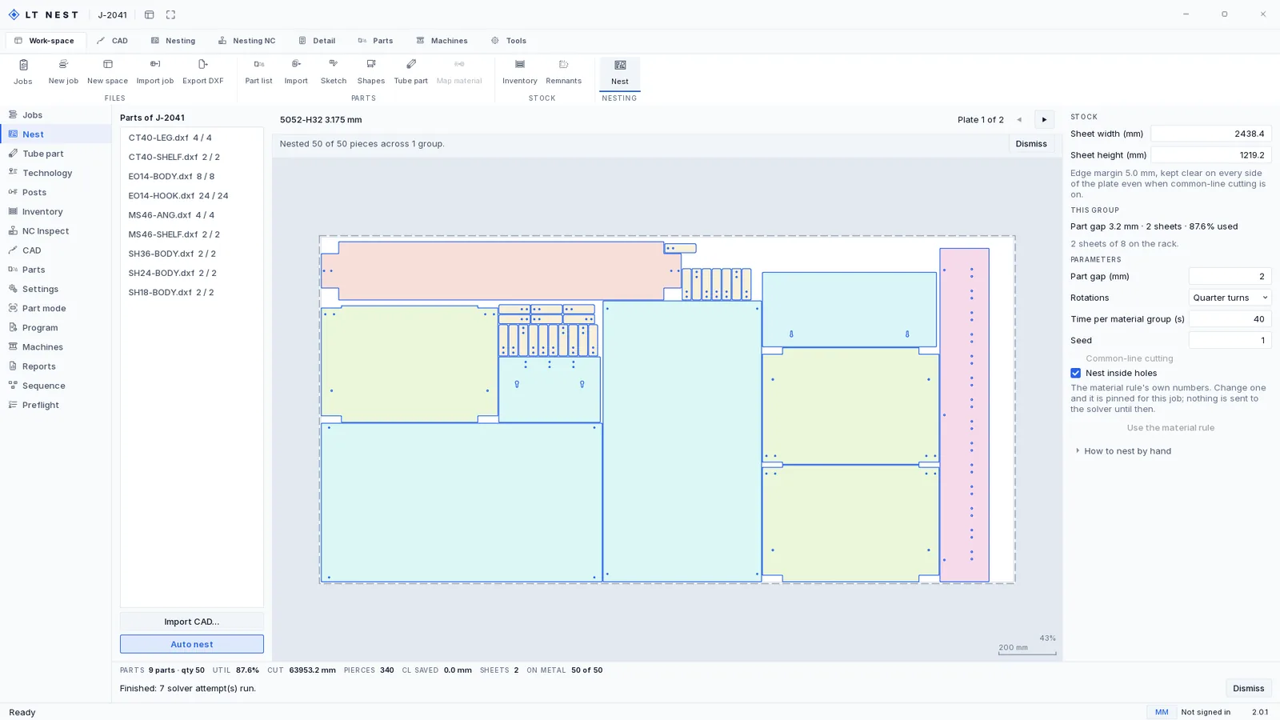Open the Shapes tool
This screenshot has height=720, width=1280.
tap(370, 71)
